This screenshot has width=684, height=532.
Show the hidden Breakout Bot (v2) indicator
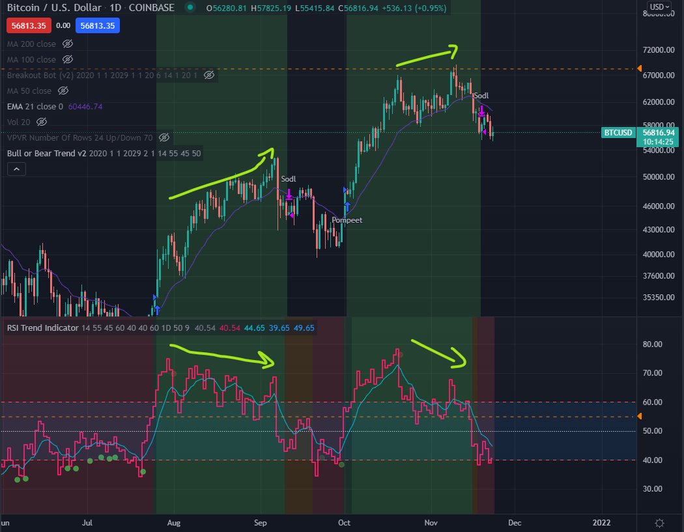(x=209, y=75)
